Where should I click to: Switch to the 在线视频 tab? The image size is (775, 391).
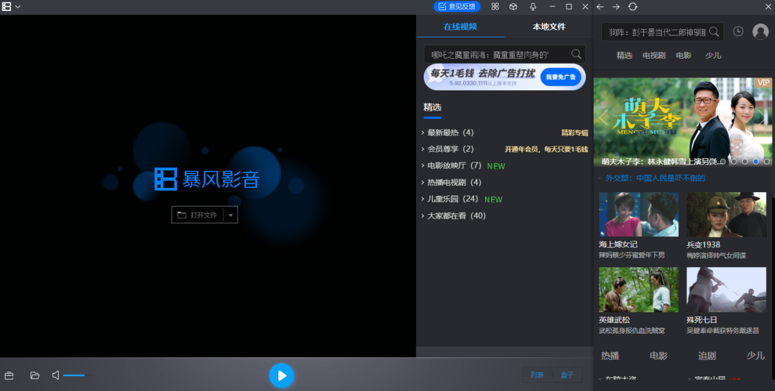coord(460,27)
